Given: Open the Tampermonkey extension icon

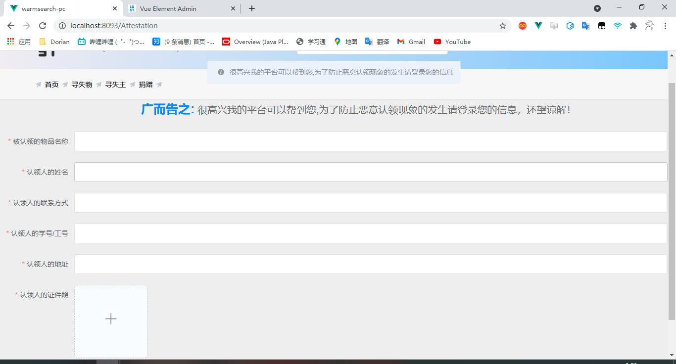Looking at the screenshot, I should point(602,26).
